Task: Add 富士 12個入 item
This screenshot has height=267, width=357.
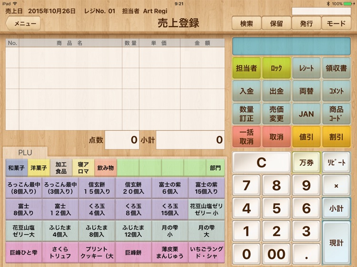Action: [x=60, y=210]
